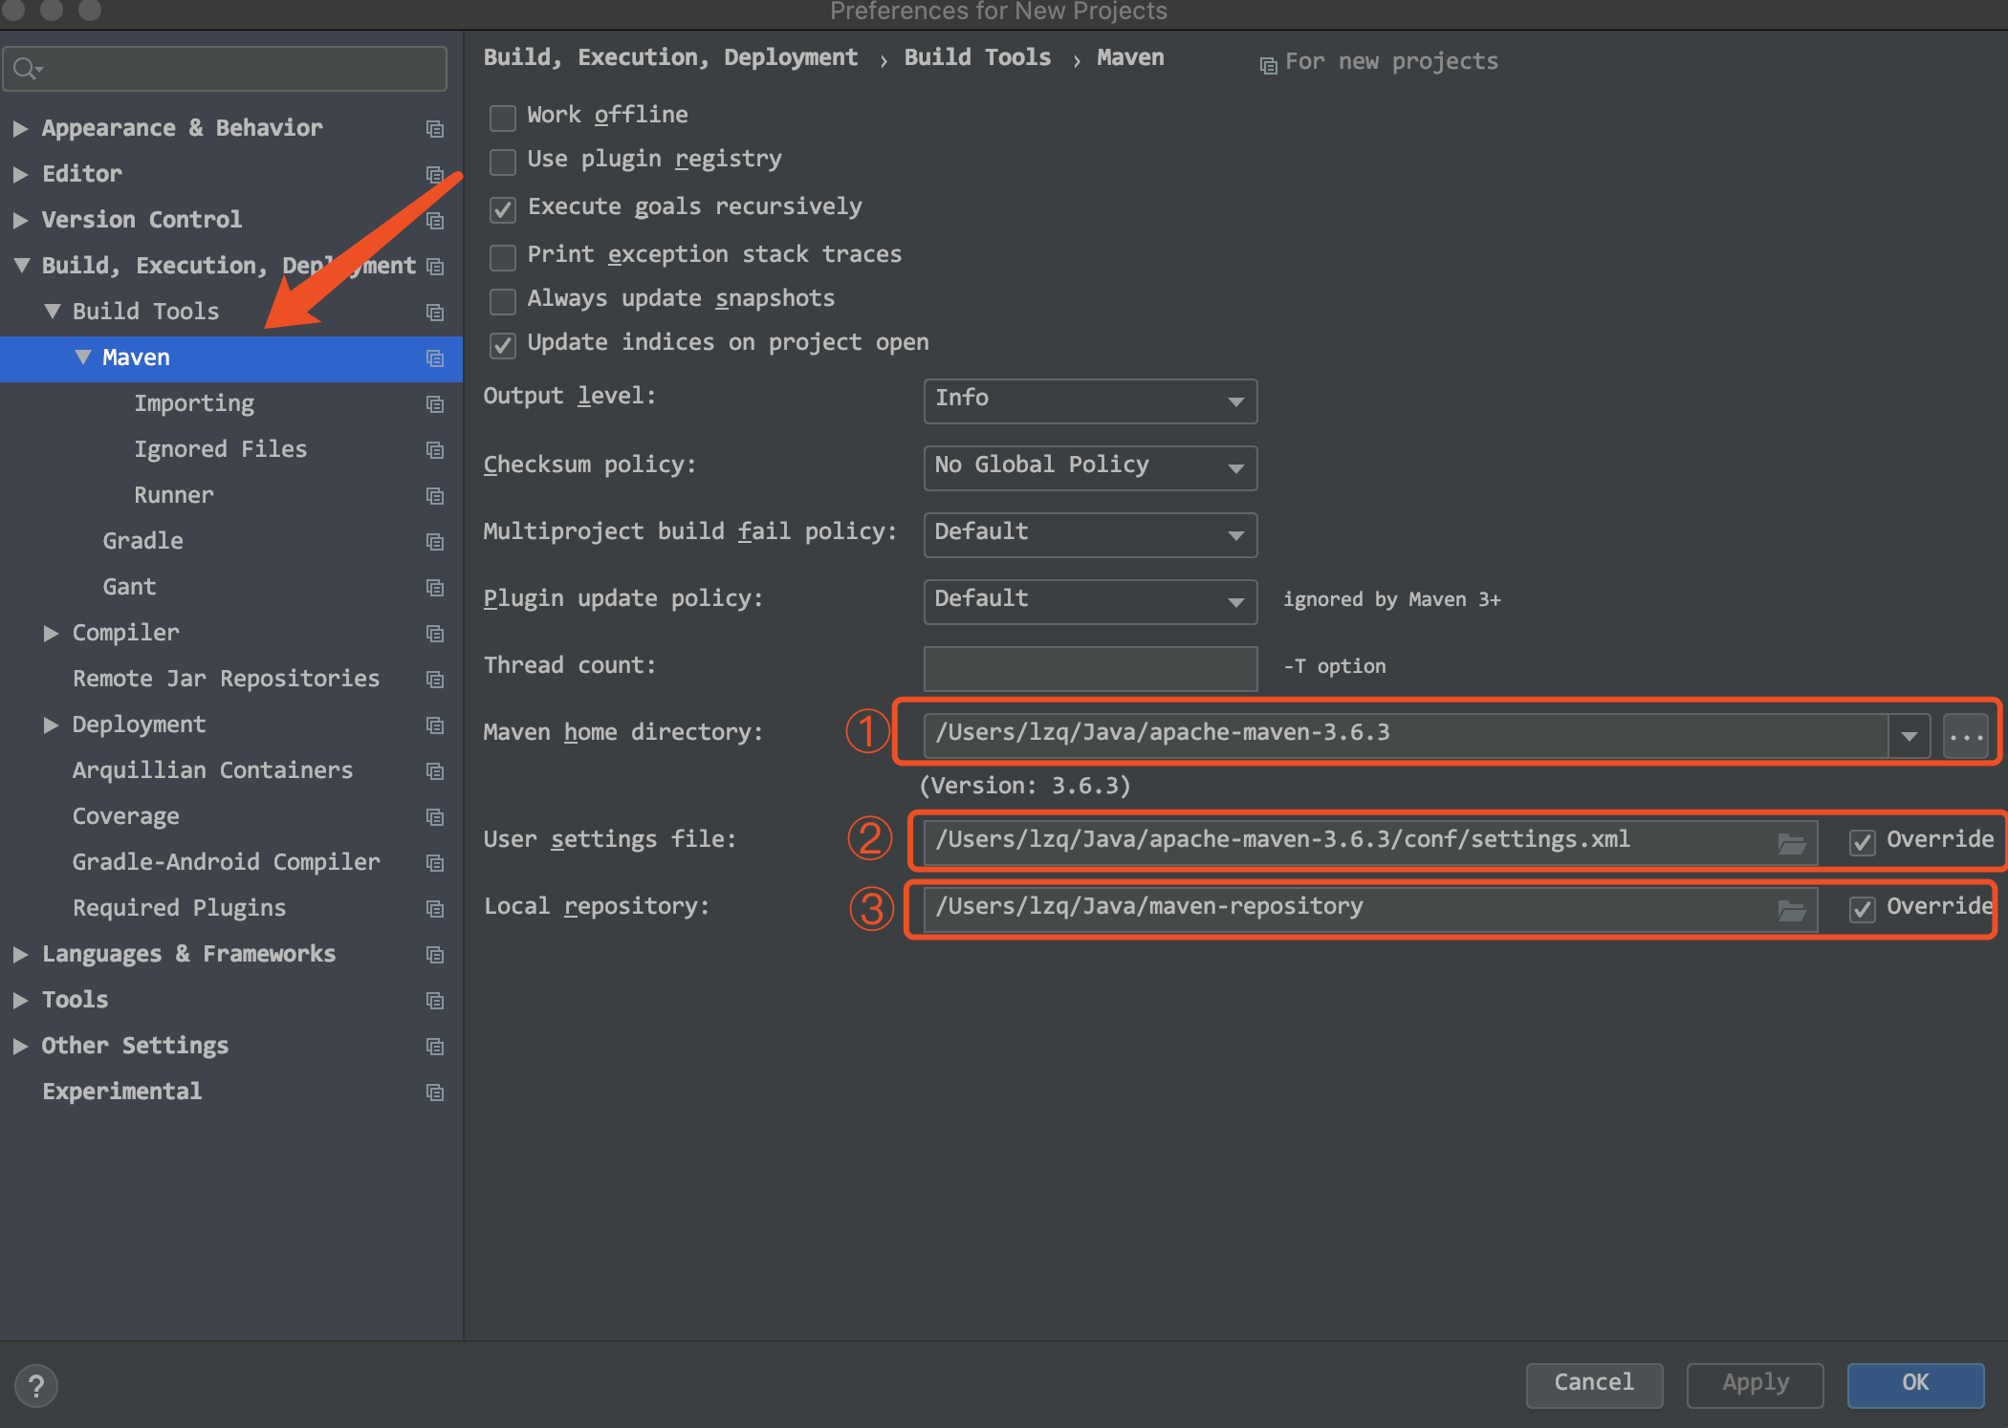Select the Runner settings page
This screenshot has width=2008, height=1428.
click(x=174, y=495)
